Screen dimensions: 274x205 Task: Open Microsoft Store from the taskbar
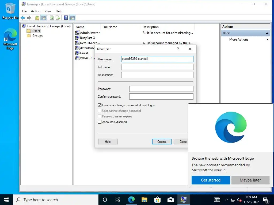157,200
